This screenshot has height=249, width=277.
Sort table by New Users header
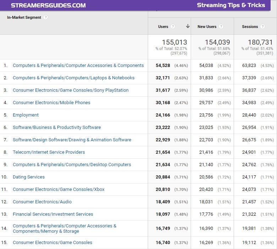[x=207, y=27]
